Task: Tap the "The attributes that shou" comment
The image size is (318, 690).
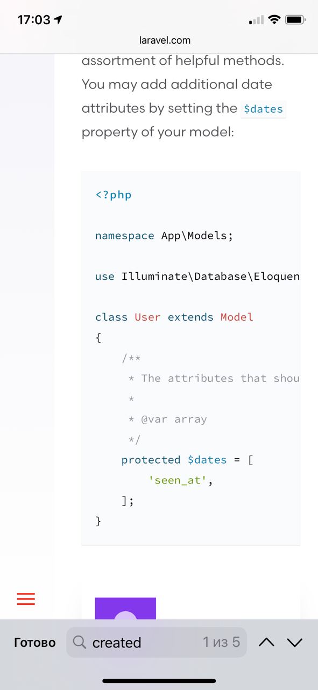Action: [x=214, y=378]
